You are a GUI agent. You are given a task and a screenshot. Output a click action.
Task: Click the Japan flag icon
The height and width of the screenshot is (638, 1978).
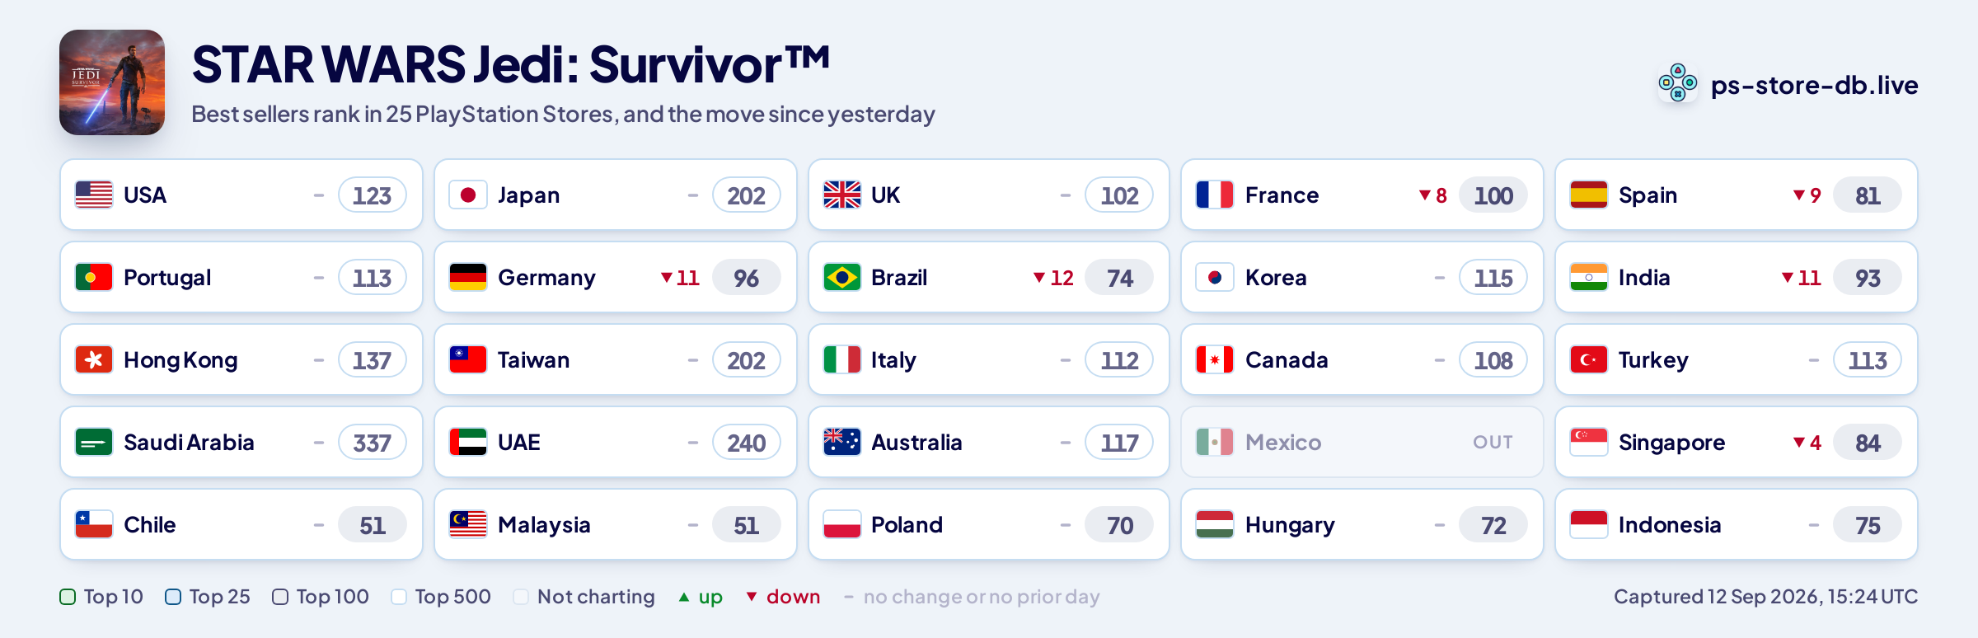(x=468, y=195)
